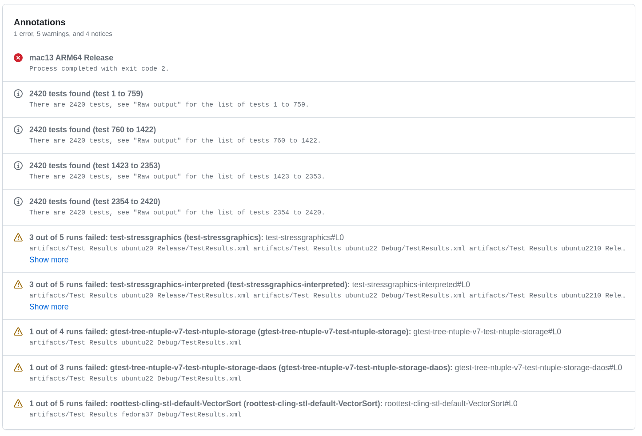This screenshot has width=642, height=436.
Task: Click warning icon beside test-stressgraphics-interpreted failure
Action: pos(18,285)
